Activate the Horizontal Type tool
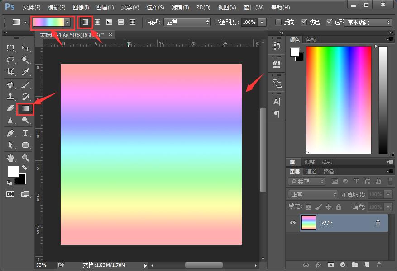The height and width of the screenshot is (271, 397). [25, 133]
